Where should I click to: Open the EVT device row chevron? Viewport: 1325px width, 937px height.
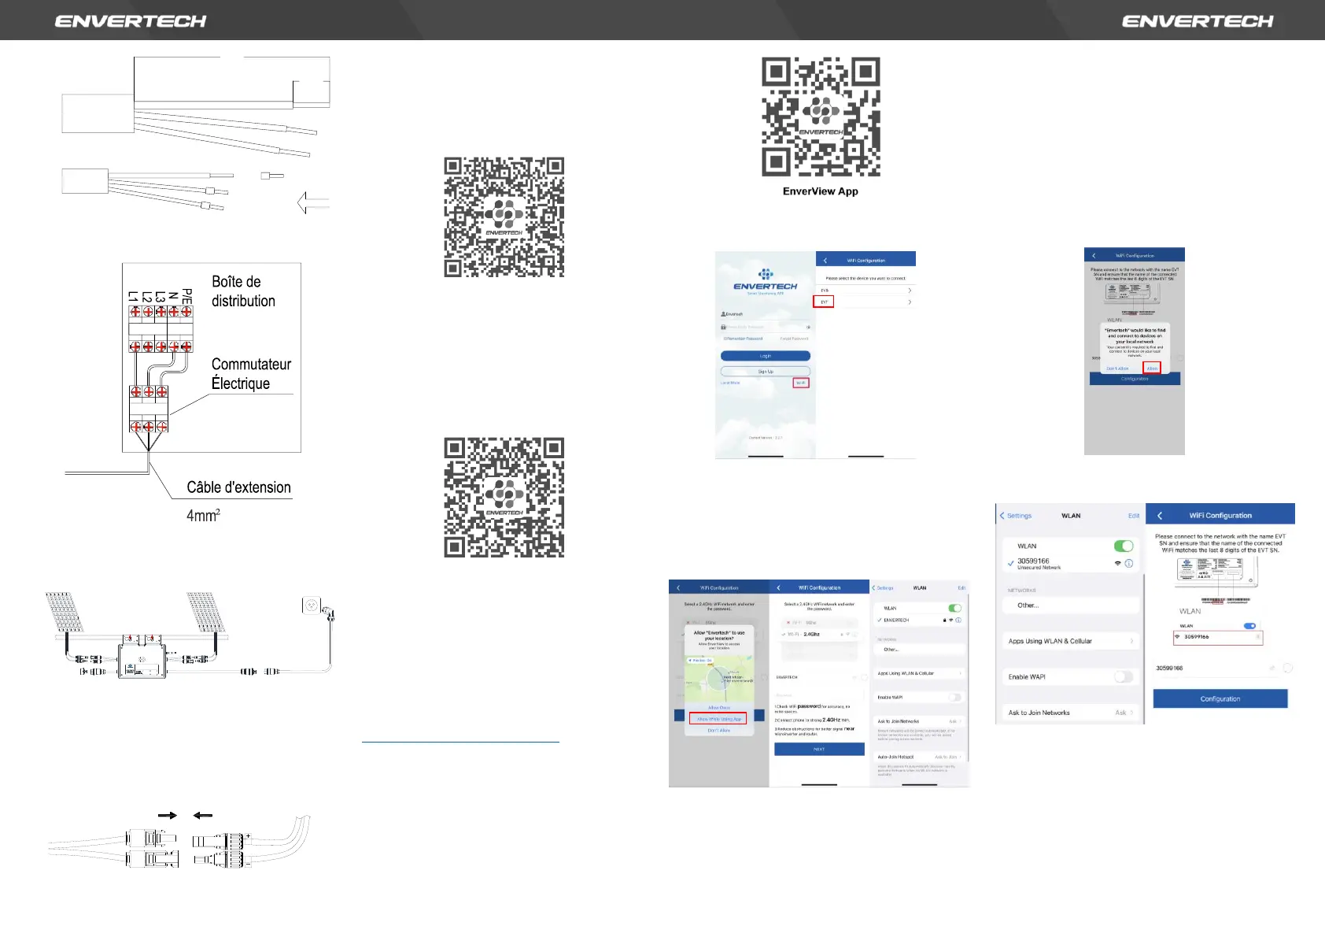pyautogui.click(x=910, y=302)
